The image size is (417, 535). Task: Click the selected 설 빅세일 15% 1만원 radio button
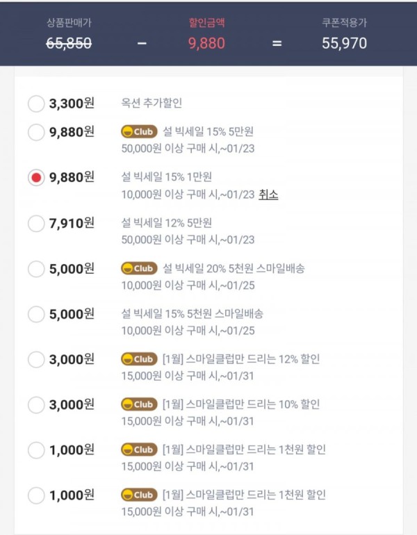coord(36,178)
